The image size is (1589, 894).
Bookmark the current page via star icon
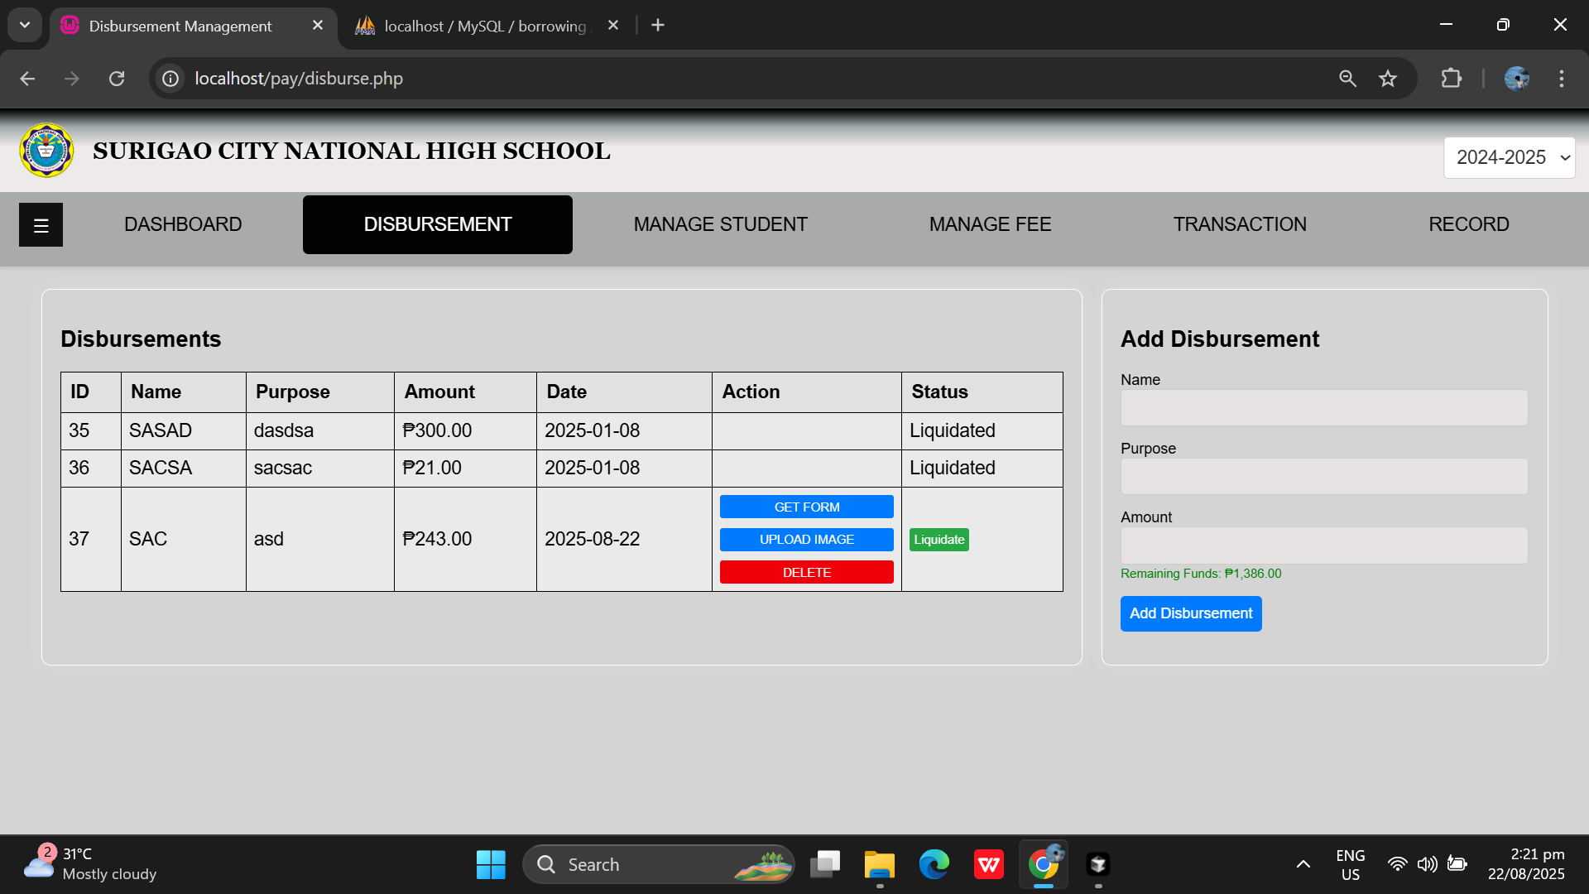(1388, 79)
